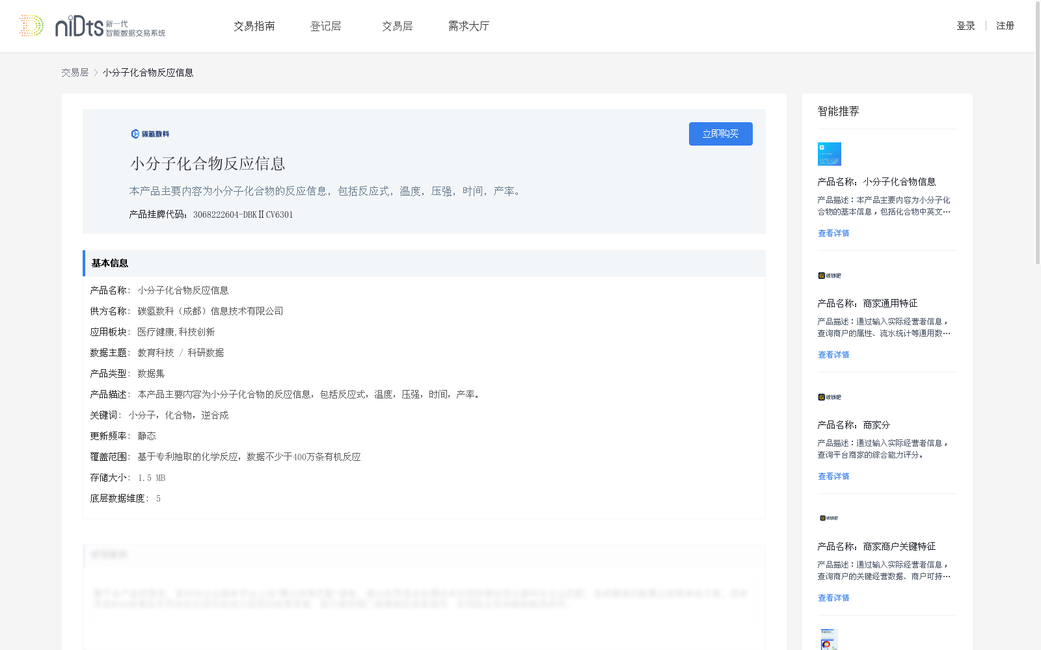This screenshot has height=650, width=1041.
Task: Click the 医疗健康,科技创新 value
Action: point(176,332)
